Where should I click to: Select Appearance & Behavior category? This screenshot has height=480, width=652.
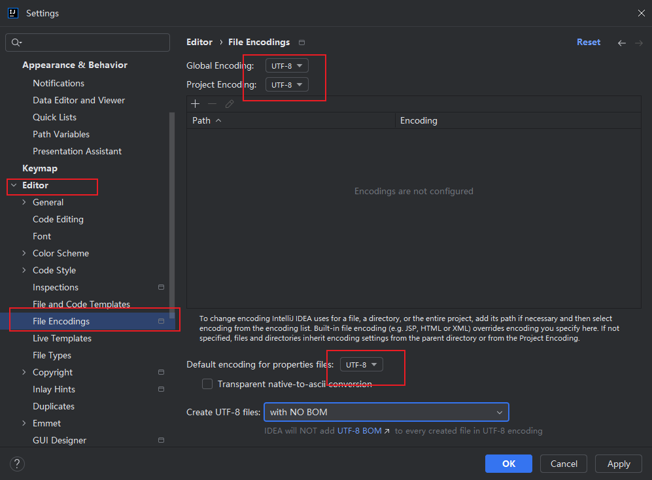pyautogui.click(x=75, y=65)
